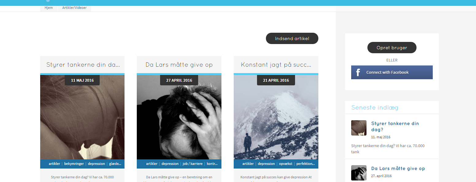Image resolution: width=476 pixels, height=182 pixels.
Task: Open sidebar thumbnail for Styrer tankerne din dag
Action: point(359,128)
